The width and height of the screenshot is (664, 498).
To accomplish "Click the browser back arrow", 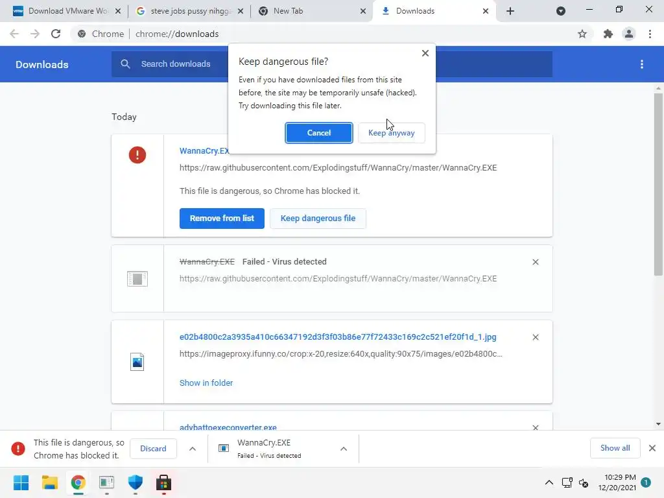I will 14,34.
